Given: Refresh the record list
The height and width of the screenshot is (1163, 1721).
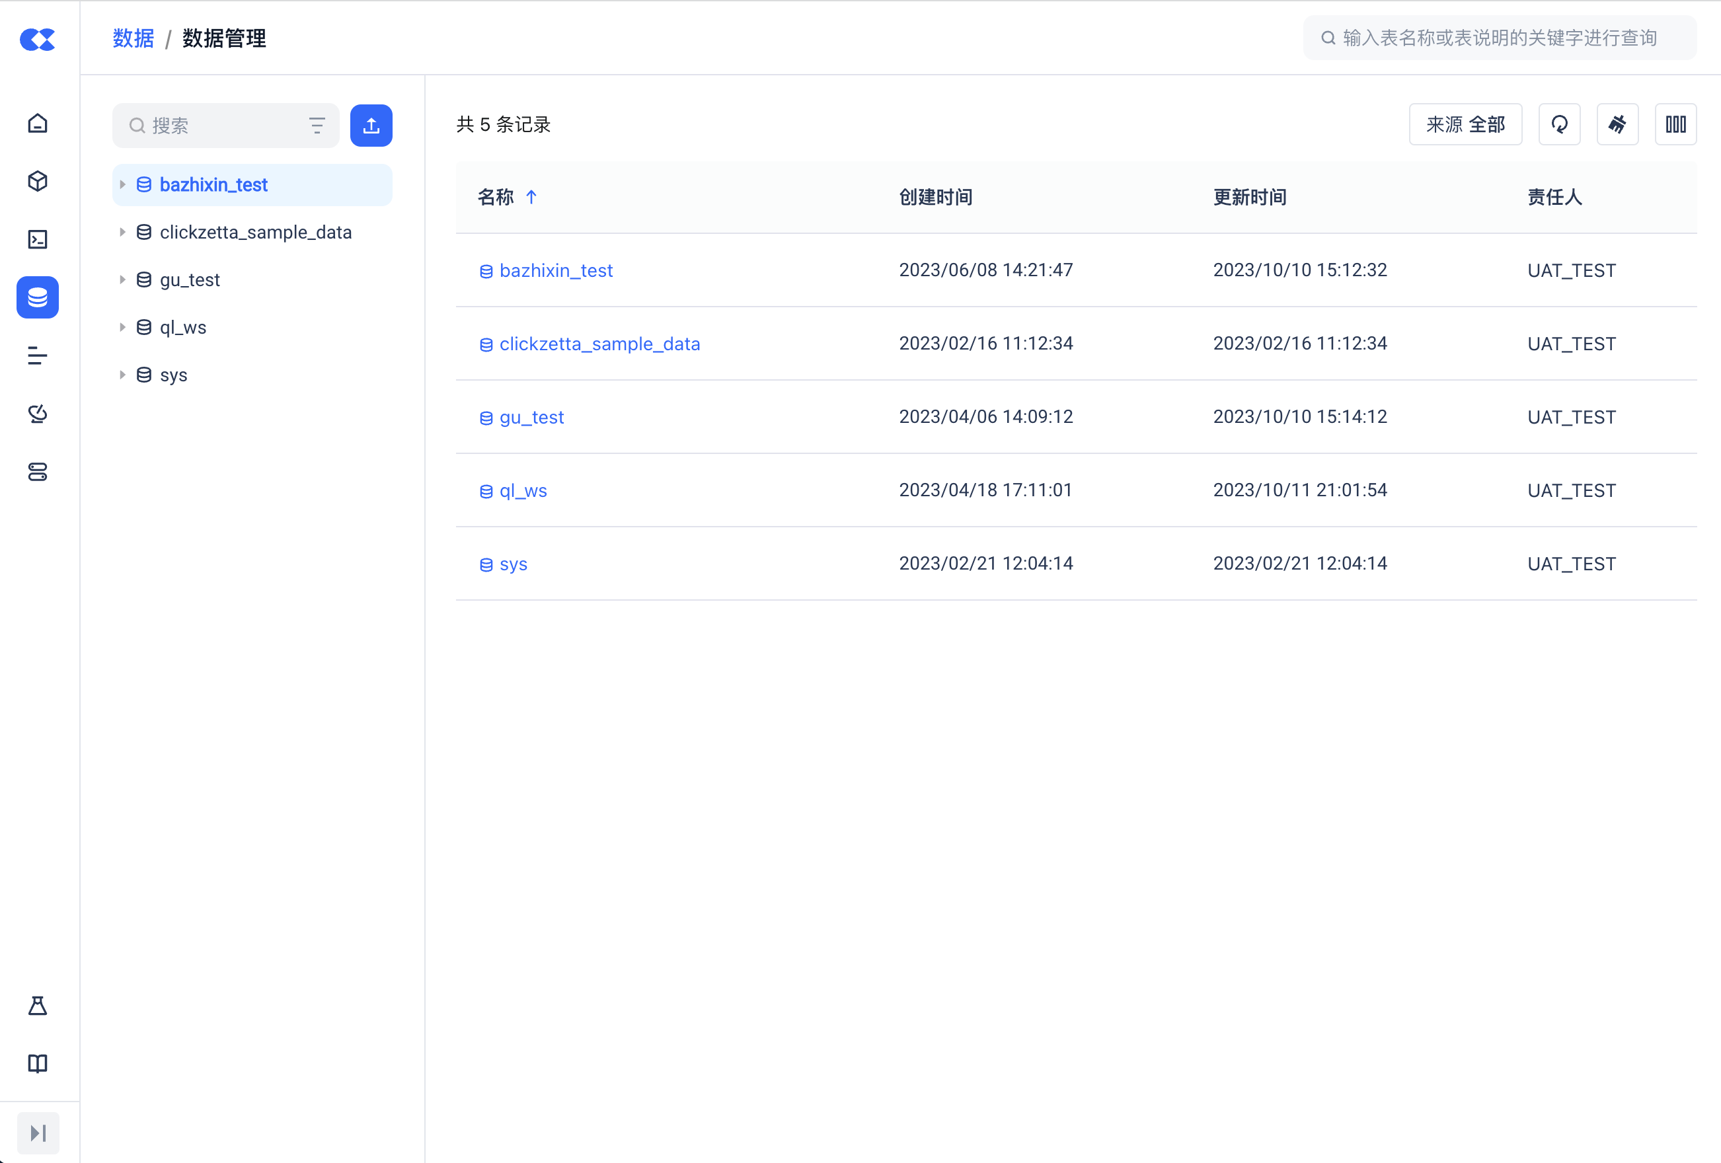Looking at the screenshot, I should [1559, 124].
